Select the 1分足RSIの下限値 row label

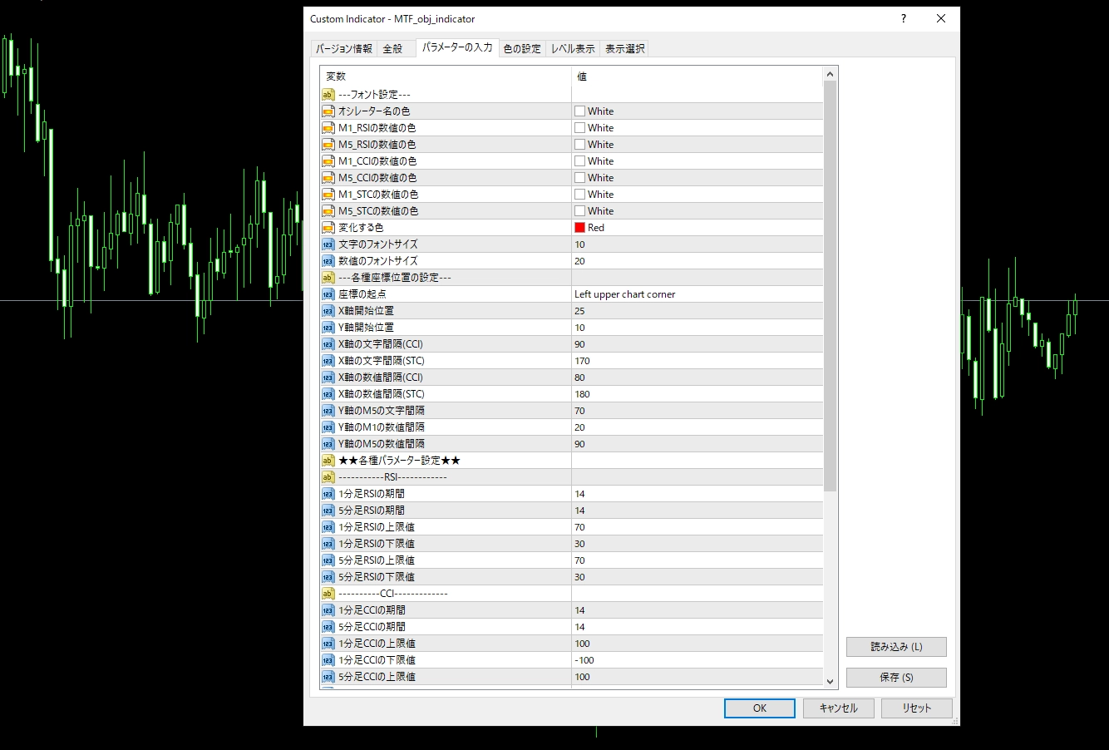377,544
